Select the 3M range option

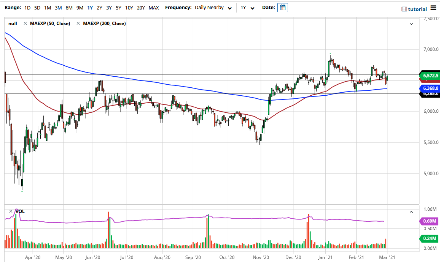pos(59,7)
